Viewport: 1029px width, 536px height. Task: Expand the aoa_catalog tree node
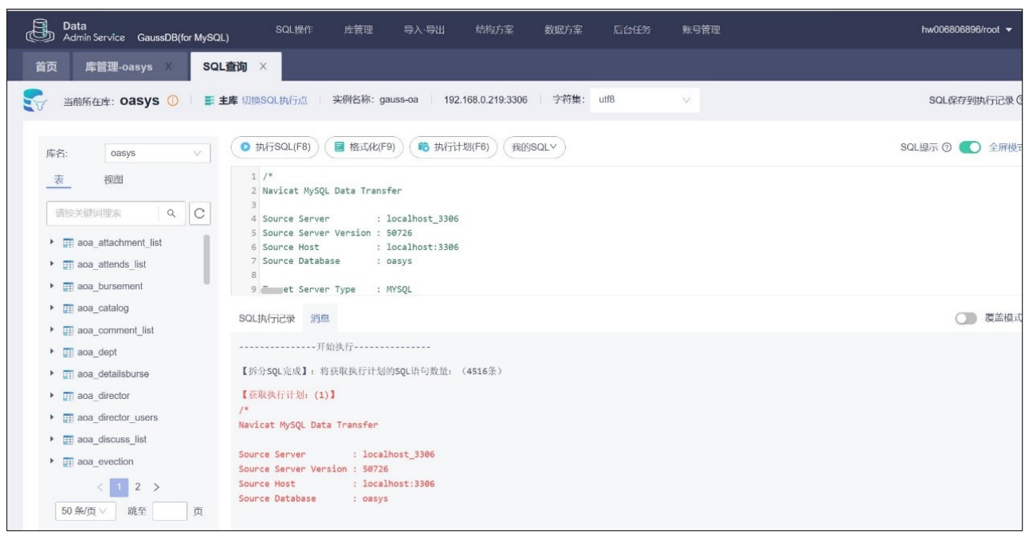point(53,308)
